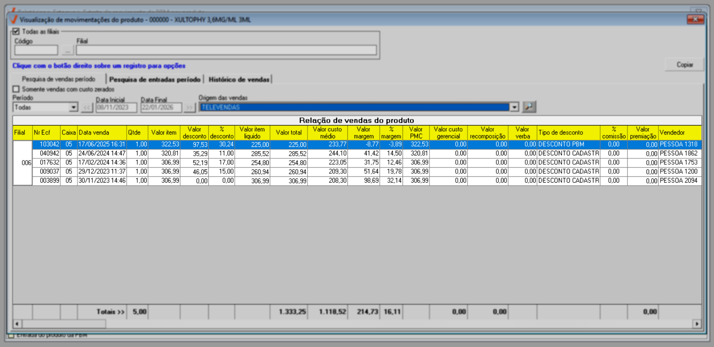This screenshot has width=714, height=347.
Task: Click the magnifier search icon beside Origem das vendas
Action: click(x=529, y=107)
